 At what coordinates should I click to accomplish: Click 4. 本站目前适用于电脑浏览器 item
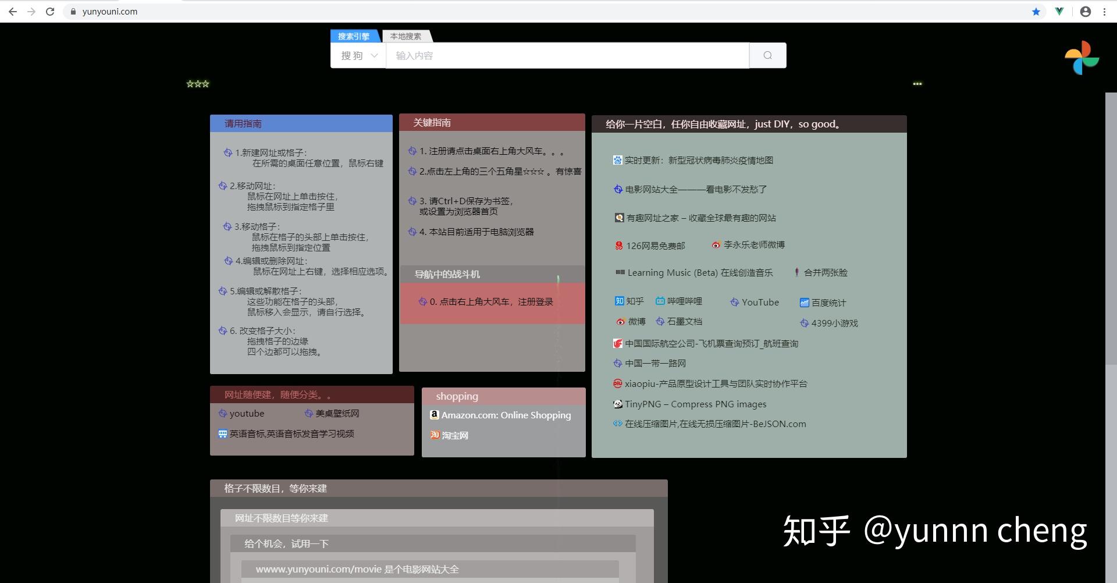[x=471, y=232]
